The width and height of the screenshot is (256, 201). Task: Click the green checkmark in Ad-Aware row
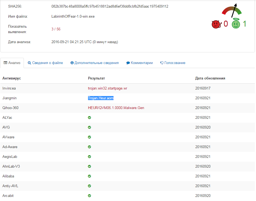[x=89, y=147]
